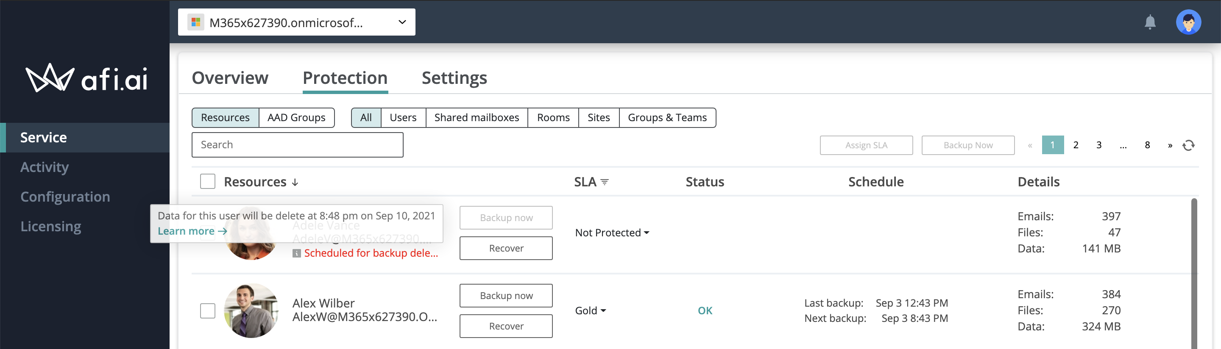Click the Assign SLA button
1221x349 pixels.
click(x=866, y=145)
